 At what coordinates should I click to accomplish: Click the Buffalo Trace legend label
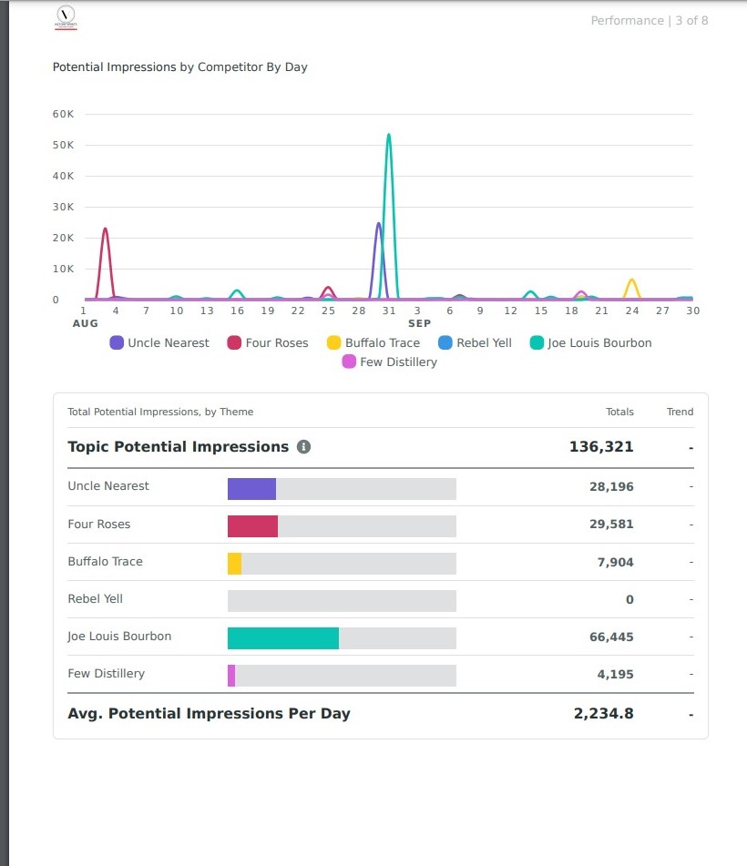click(383, 343)
